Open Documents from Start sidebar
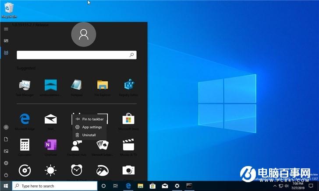This screenshot has height=191, width=319. (6, 139)
